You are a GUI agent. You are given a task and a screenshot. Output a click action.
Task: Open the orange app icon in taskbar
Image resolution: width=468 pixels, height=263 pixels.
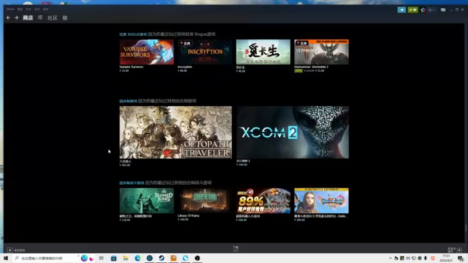(173, 258)
